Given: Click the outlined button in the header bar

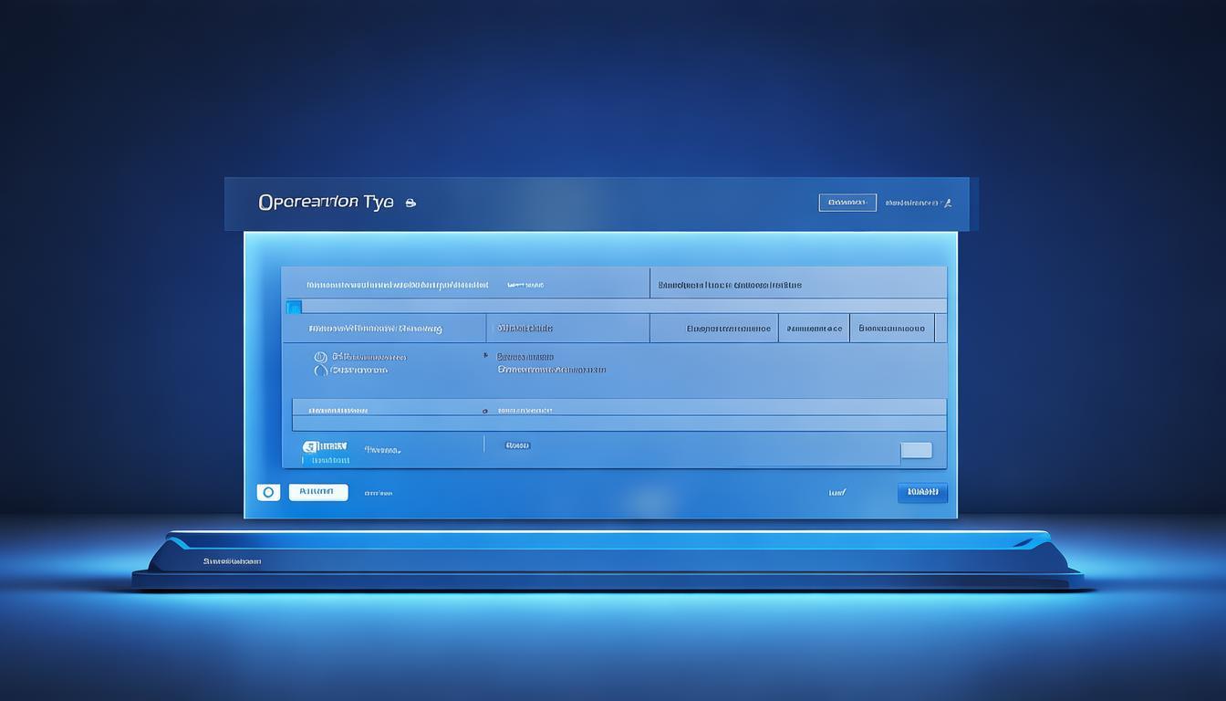Looking at the screenshot, I should tap(847, 203).
